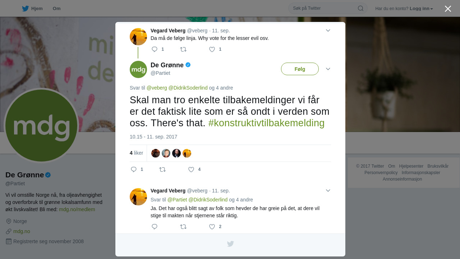
Task: Click the Søk på Twitter search field
Action: [x=323, y=8]
